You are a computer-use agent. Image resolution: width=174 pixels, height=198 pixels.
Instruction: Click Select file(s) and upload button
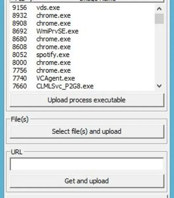(x=87, y=131)
